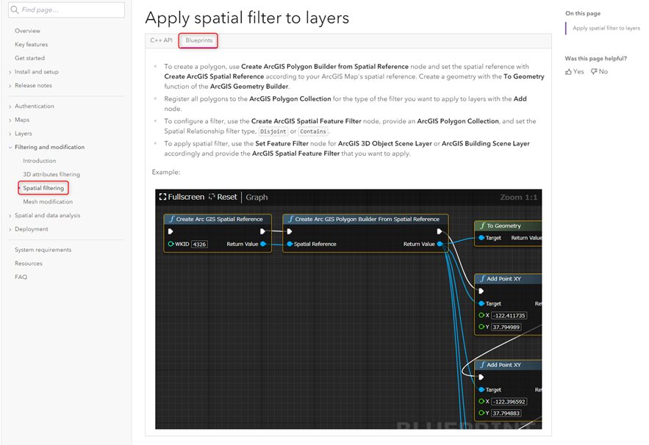The height and width of the screenshot is (445, 649).
Task: Click the Find page search field
Action: coord(66,10)
